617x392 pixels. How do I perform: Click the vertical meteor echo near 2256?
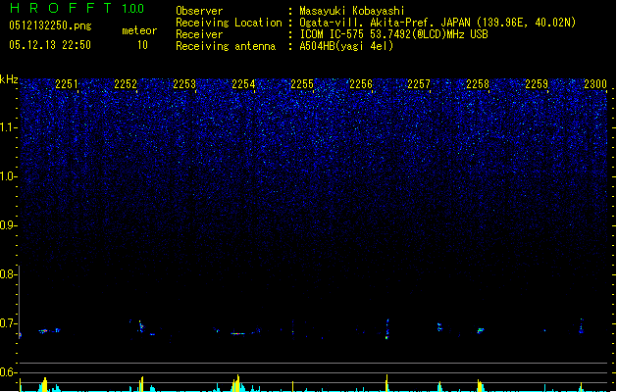point(387,328)
